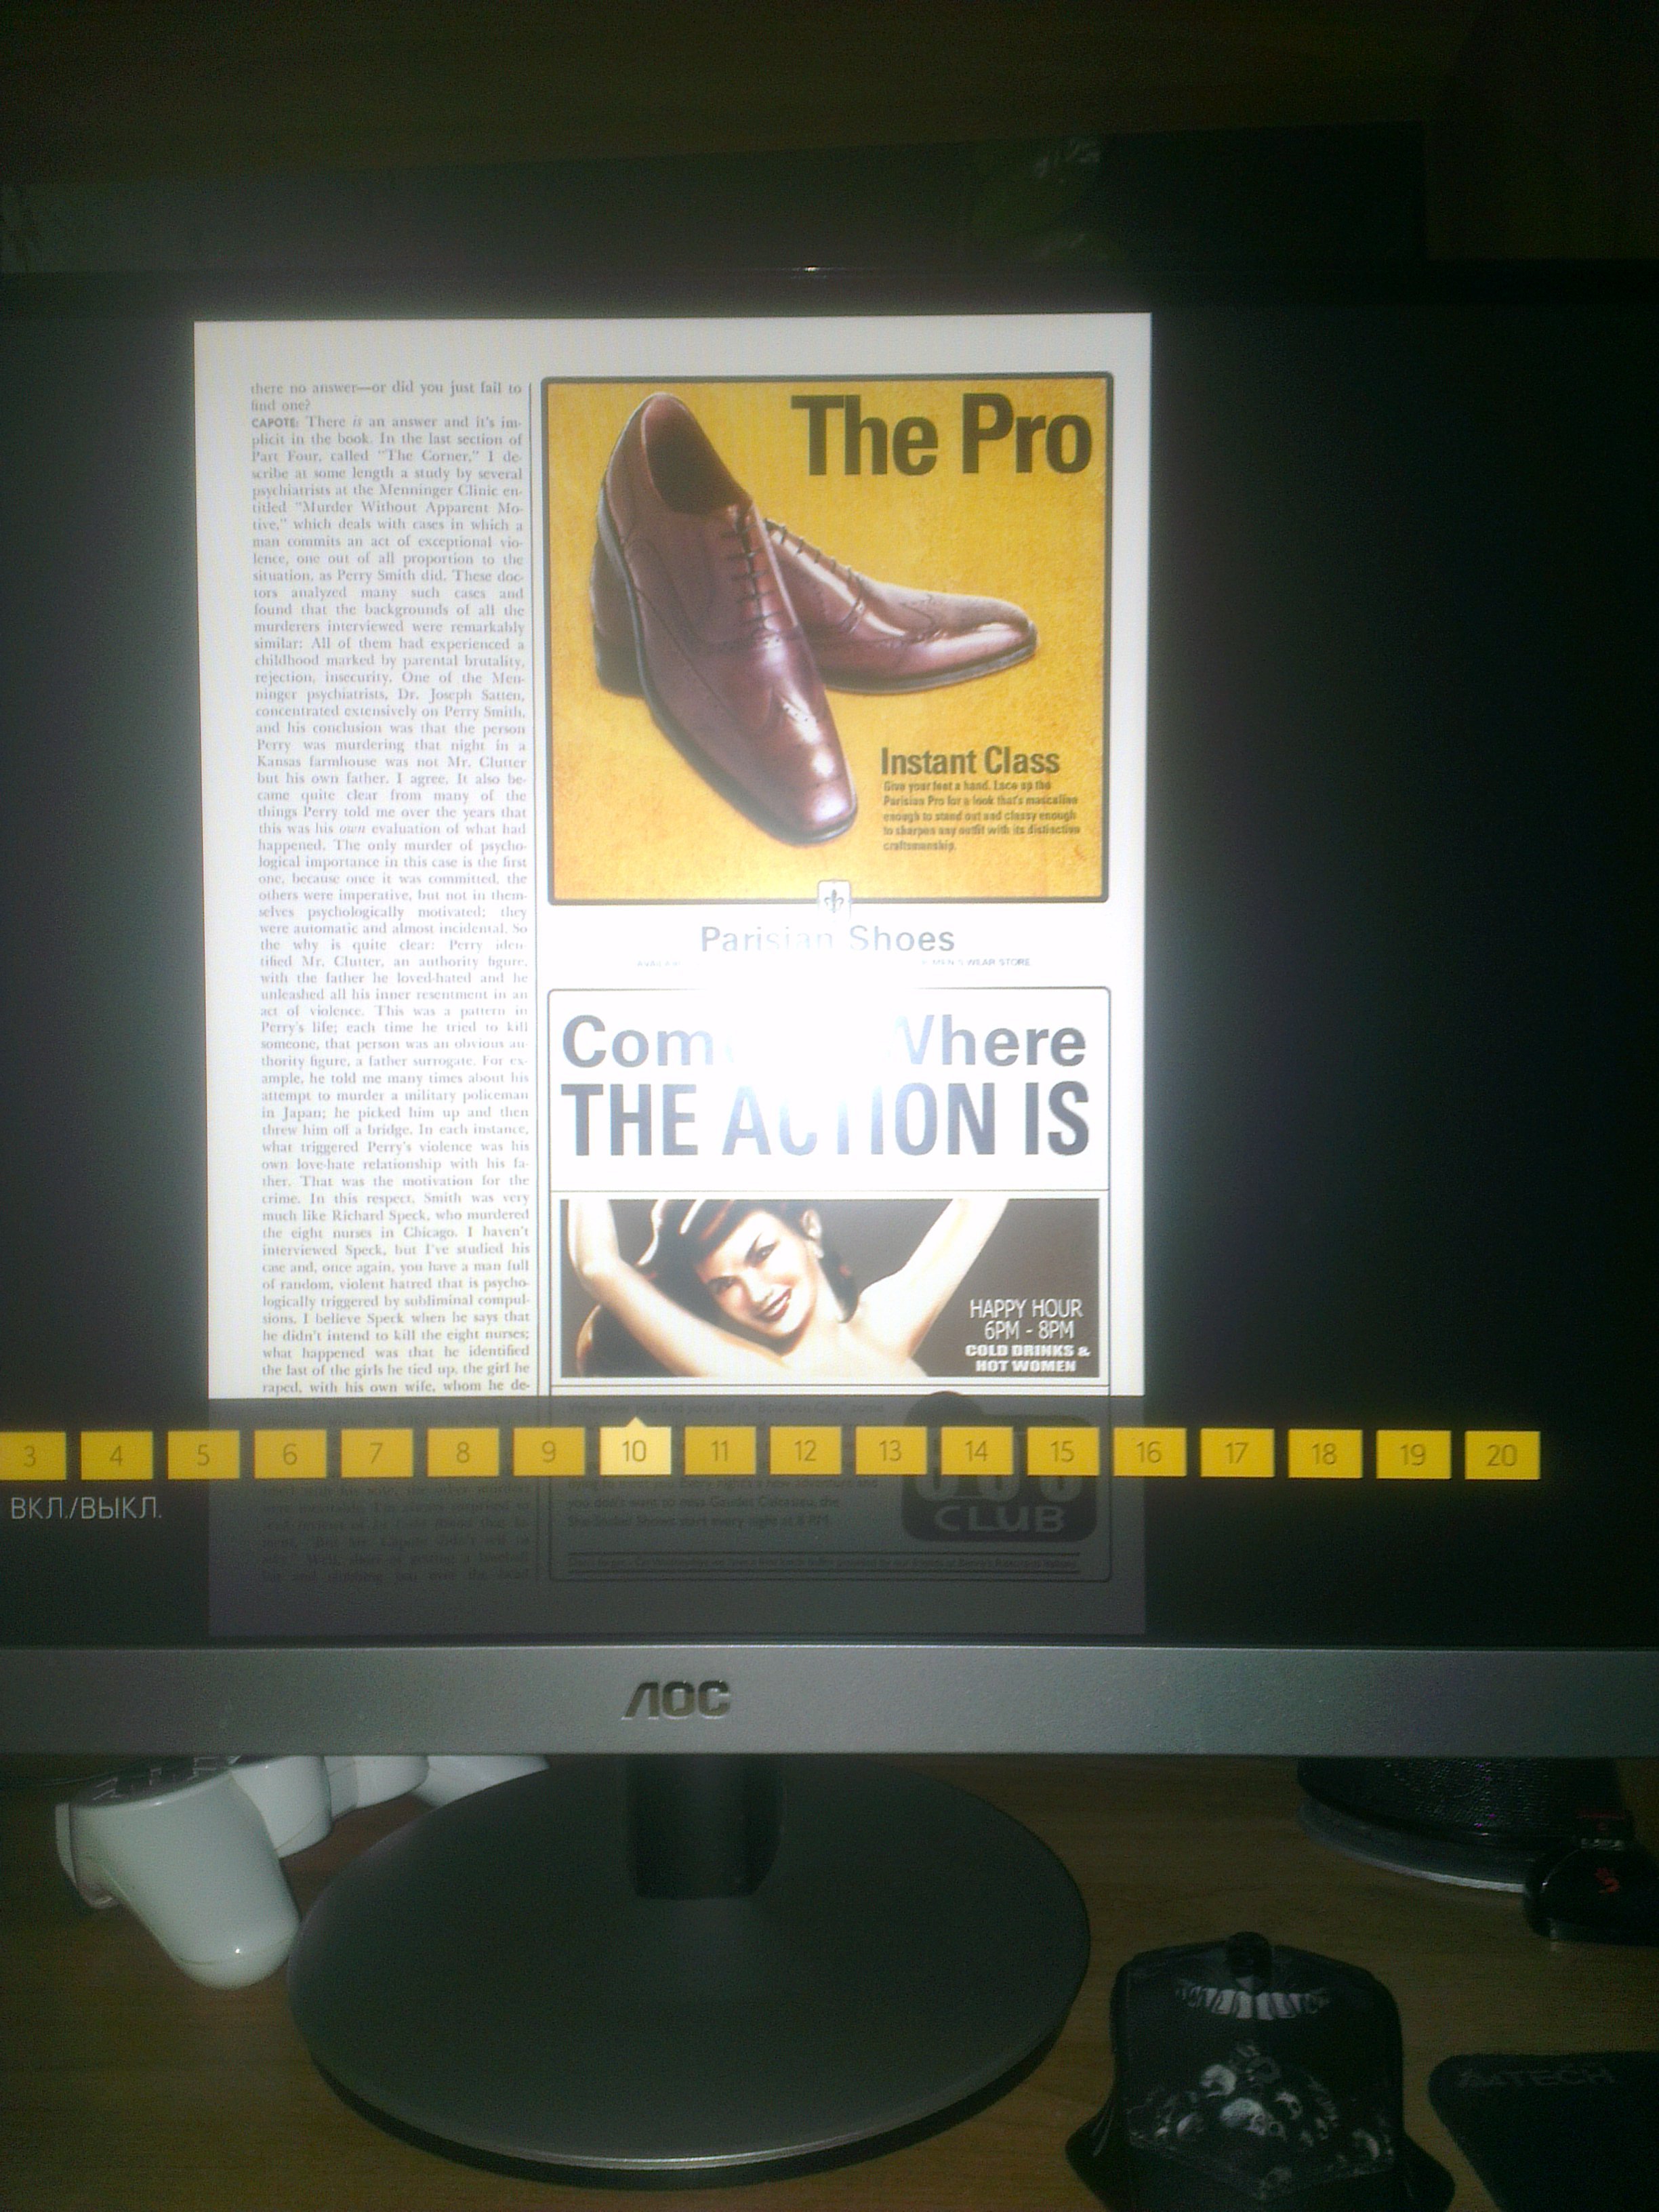Select the highlighted page 10 marker

coord(634,1452)
